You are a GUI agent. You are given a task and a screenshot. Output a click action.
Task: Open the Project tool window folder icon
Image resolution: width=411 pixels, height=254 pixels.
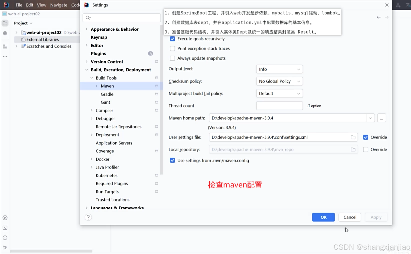5,23
